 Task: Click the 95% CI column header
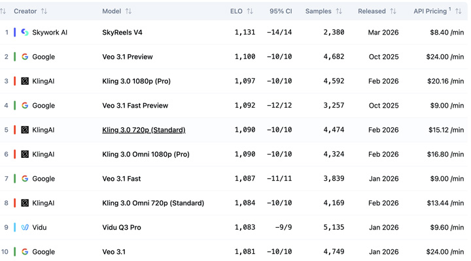coord(281,11)
